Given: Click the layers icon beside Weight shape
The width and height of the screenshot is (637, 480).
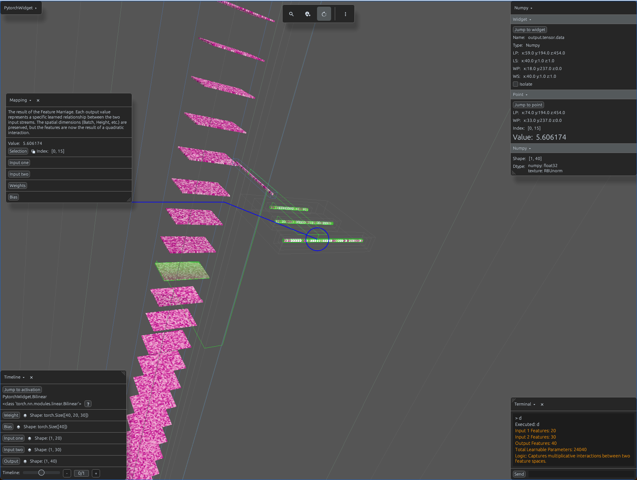Looking at the screenshot, I should tap(25, 416).
